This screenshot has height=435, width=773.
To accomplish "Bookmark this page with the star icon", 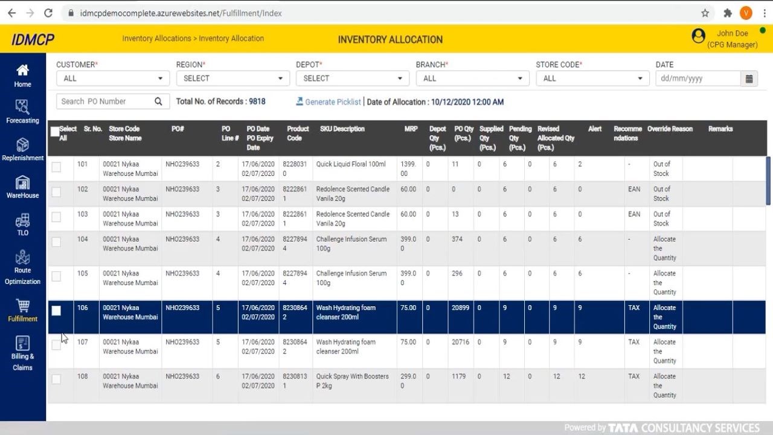I will tap(705, 13).
